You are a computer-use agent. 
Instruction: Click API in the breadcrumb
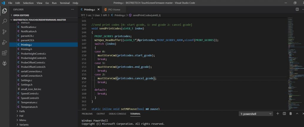coord(105,15)
